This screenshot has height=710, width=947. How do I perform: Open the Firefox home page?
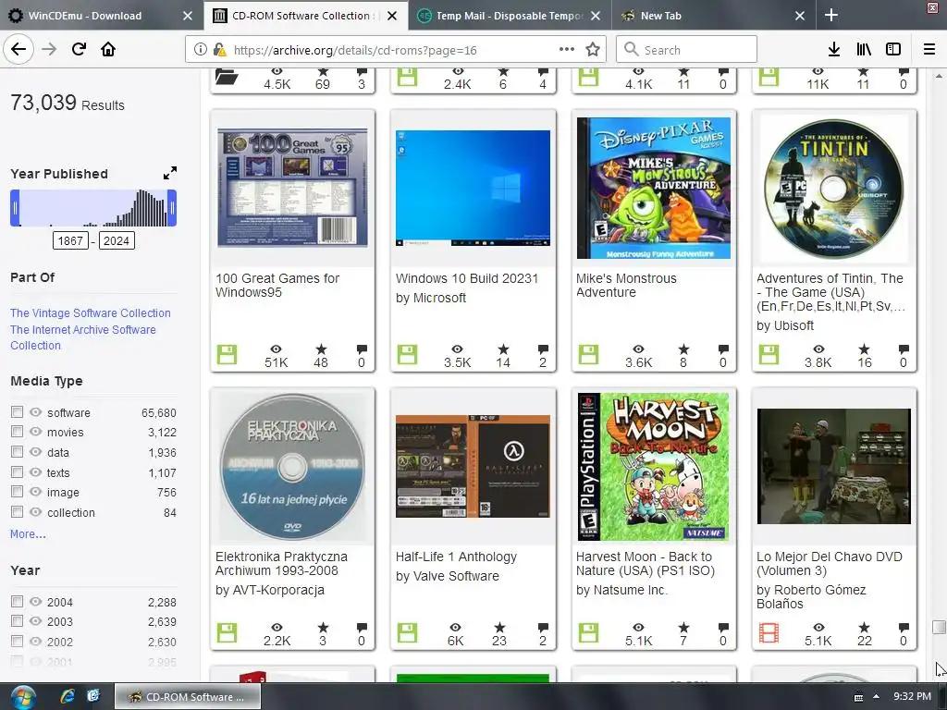[x=108, y=49]
